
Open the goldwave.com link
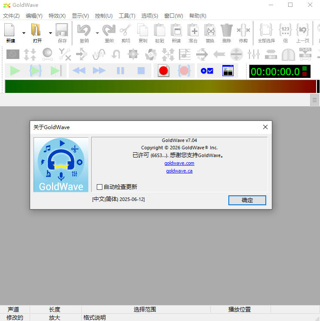[179, 163]
